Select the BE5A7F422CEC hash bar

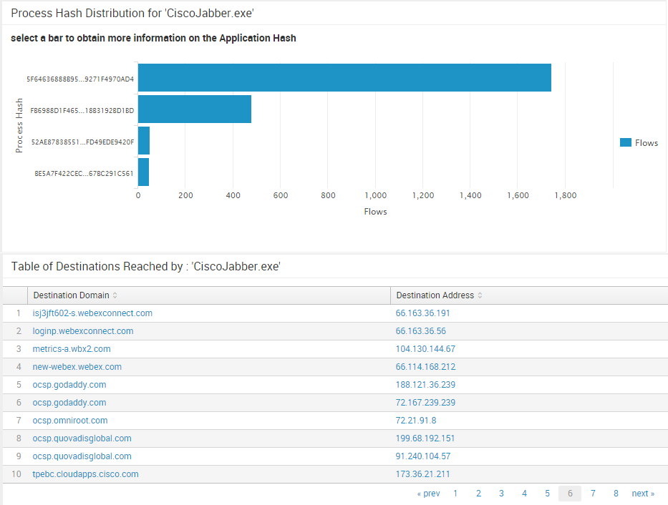(x=143, y=172)
